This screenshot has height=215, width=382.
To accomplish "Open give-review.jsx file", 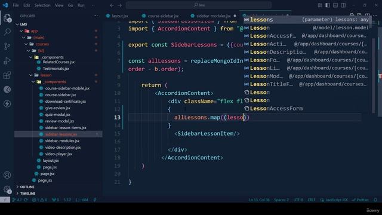I will click(x=58, y=108).
